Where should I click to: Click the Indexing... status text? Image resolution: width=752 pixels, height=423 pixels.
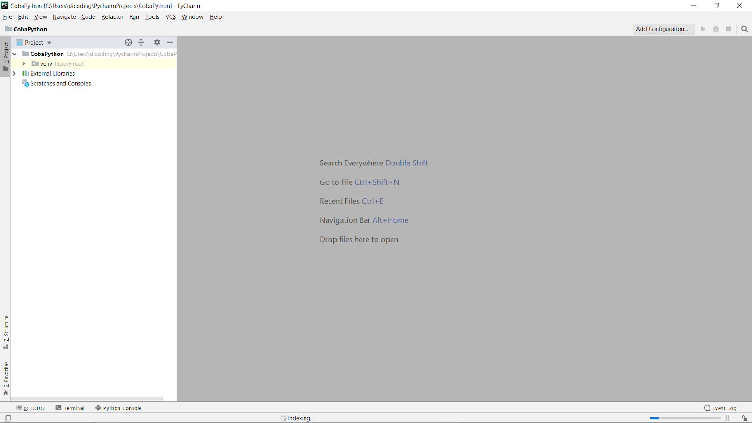tap(301, 418)
